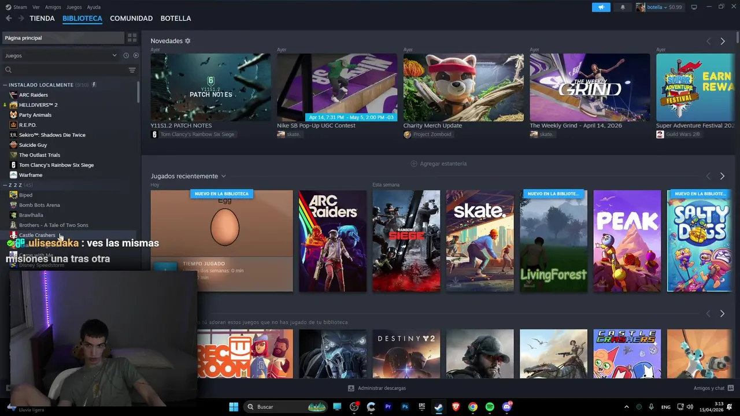740x416 pixels.
Task: Go back with the navigation arrow
Action: pos(9,18)
